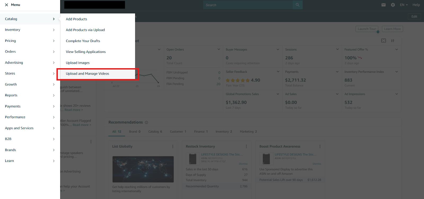Open List Globally card kebab menu
The height and width of the screenshot is (199, 424).
click(173, 146)
